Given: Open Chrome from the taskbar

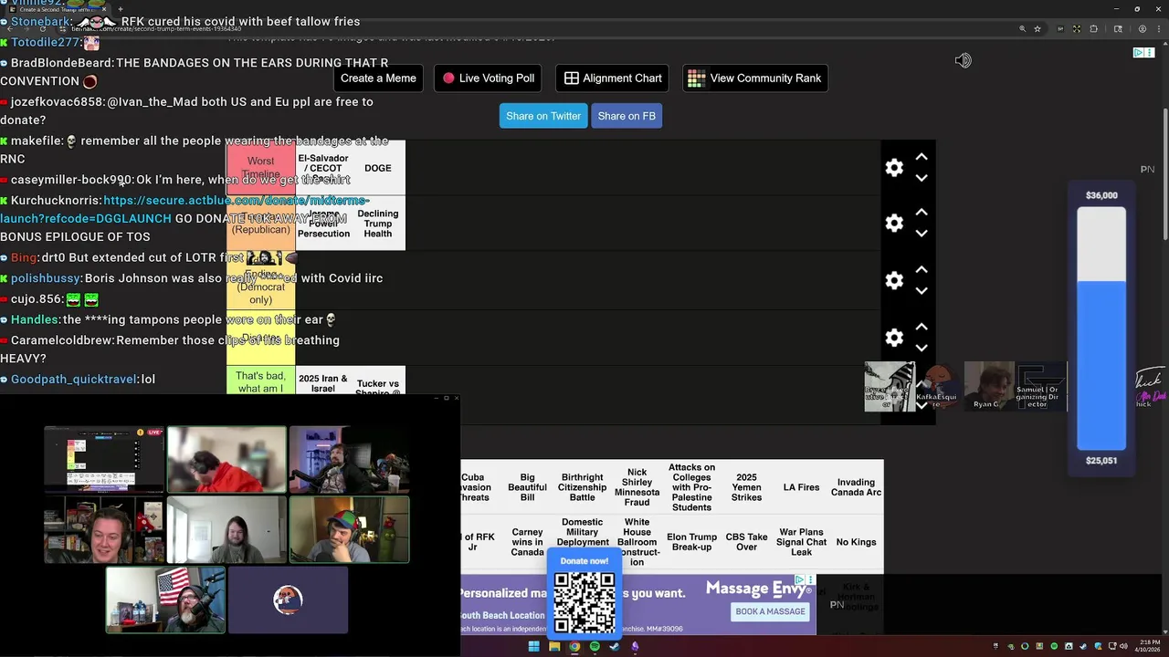Looking at the screenshot, I should (x=574, y=647).
